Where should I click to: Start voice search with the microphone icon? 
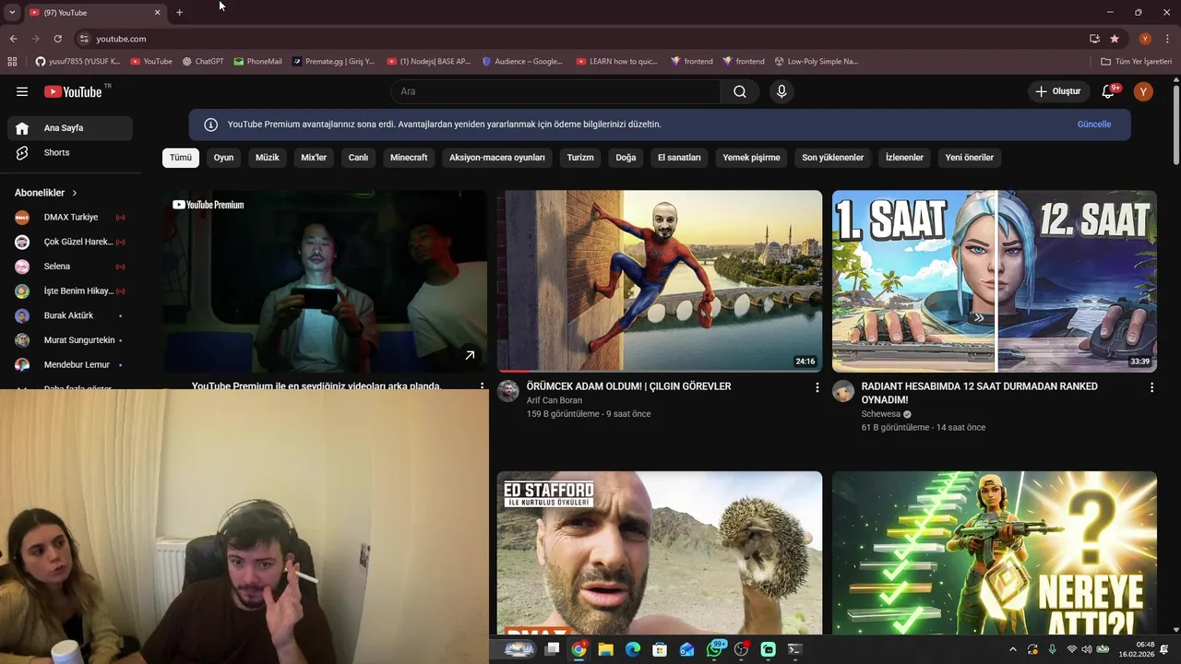[781, 91]
